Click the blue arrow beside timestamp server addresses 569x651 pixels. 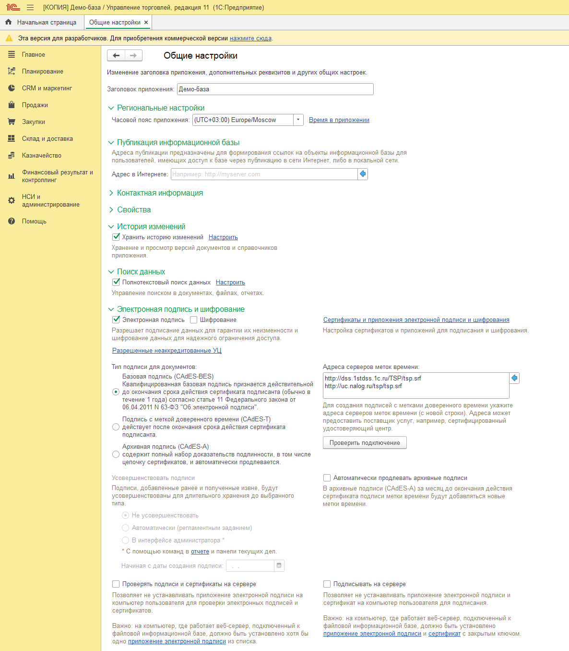[514, 378]
